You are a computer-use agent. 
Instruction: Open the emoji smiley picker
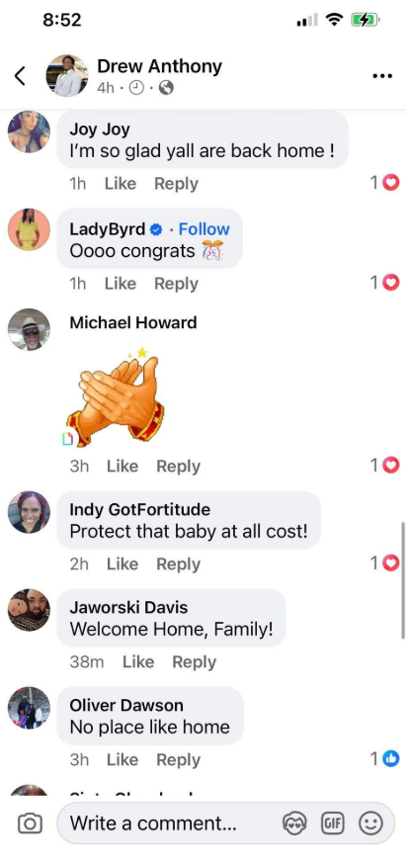(370, 824)
